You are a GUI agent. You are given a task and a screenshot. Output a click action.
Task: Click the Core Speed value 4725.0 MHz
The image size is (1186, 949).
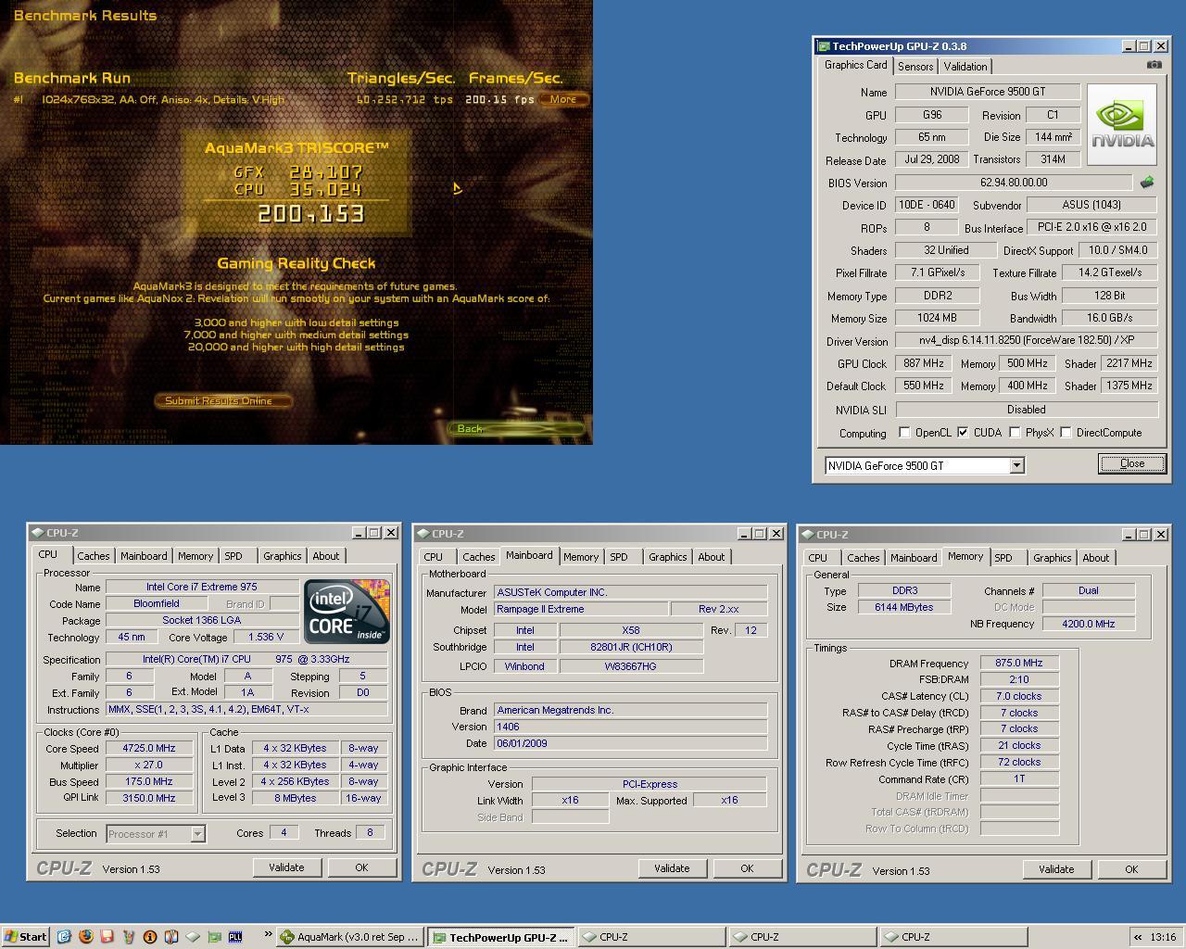pyautogui.click(x=149, y=748)
